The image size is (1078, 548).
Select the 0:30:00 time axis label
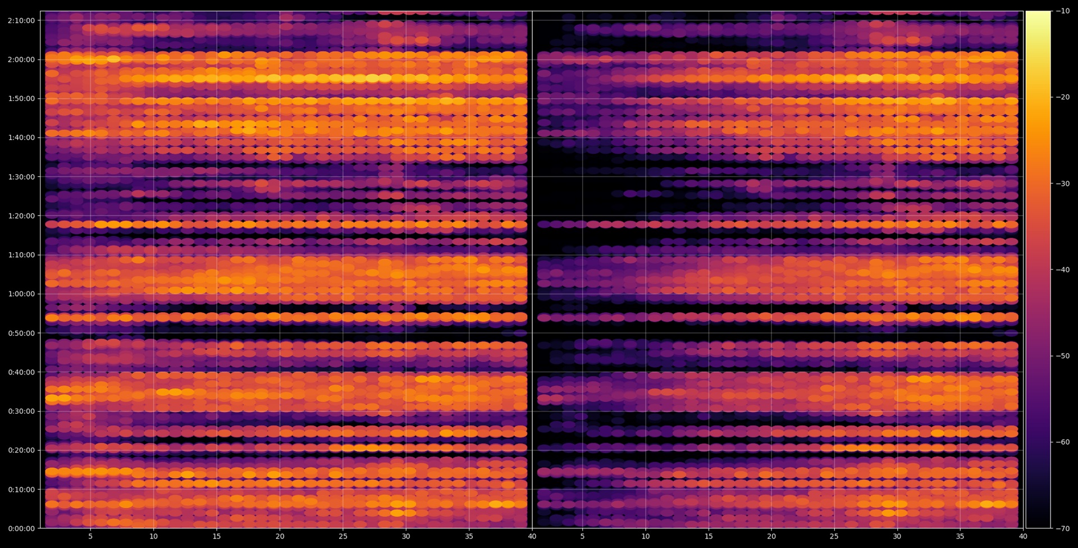(21, 411)
